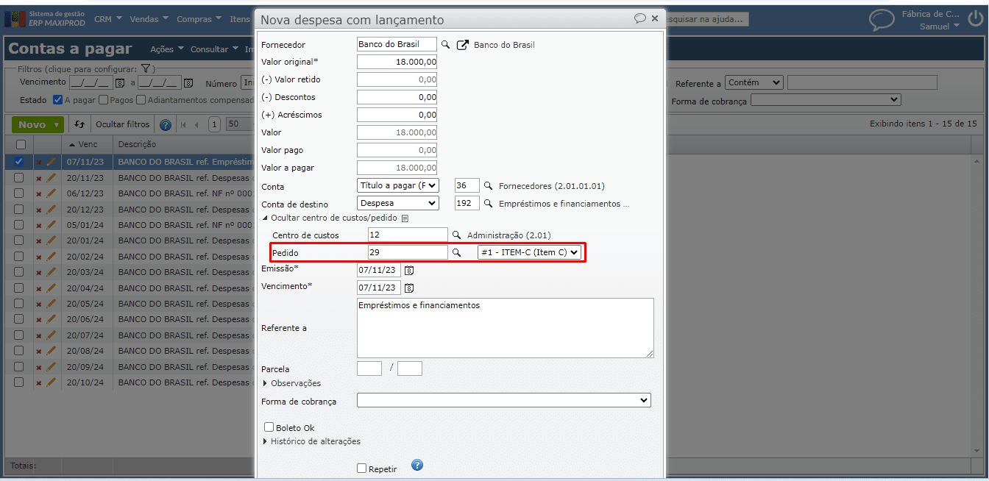Edit the 07/11/23 row with pencil
This screenshot has height=481, width=989.
52,162
